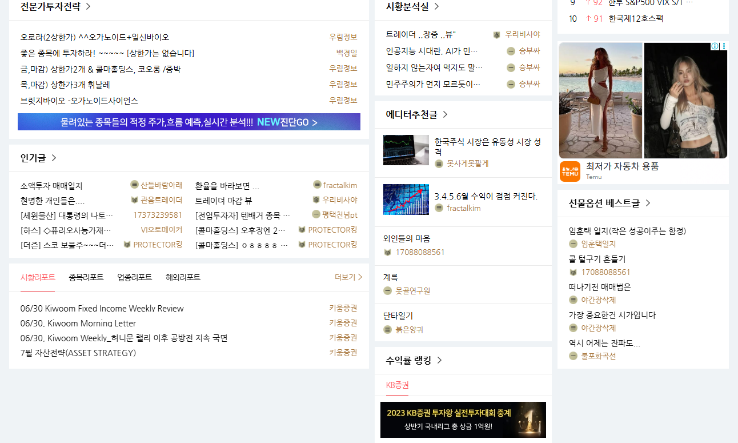Open 인기글 section chevron
The height and width of the screenshot is (443, 738).
coord(54,158)
